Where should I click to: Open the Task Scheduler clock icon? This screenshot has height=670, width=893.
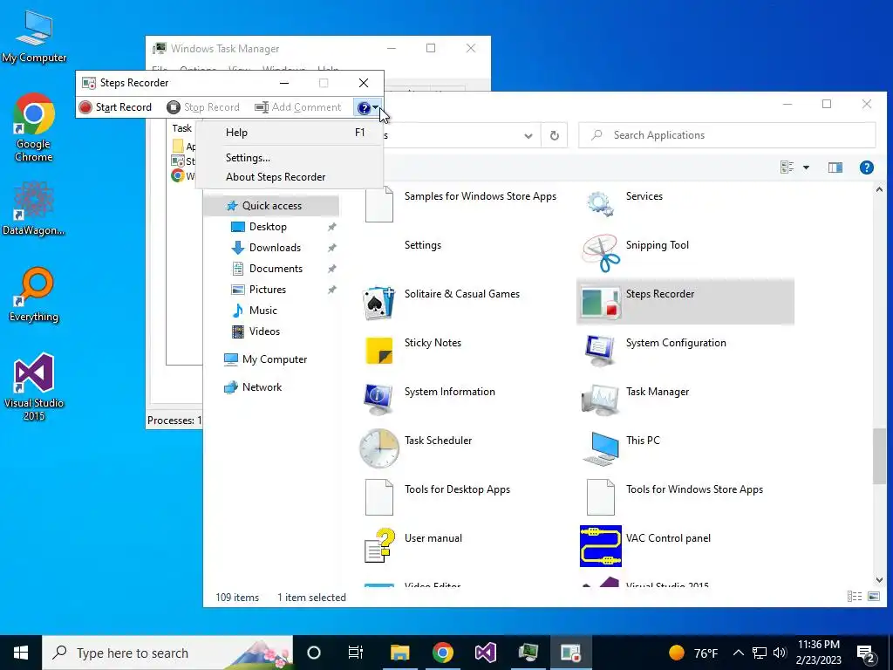pyautogui.click(x=378, y=448)
